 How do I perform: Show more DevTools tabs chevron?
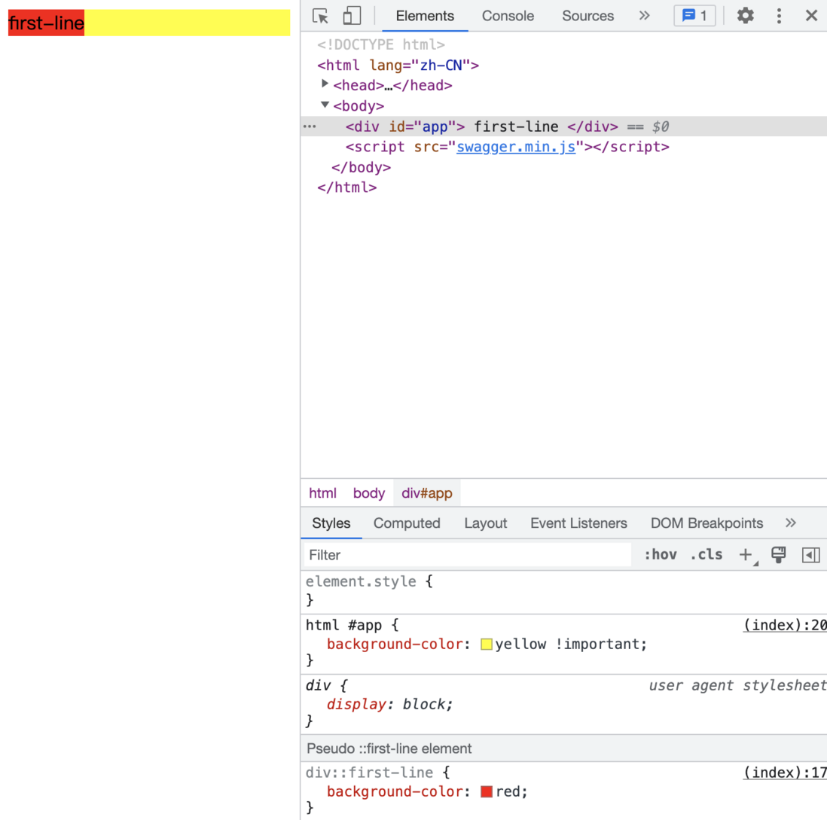point(644,16)
